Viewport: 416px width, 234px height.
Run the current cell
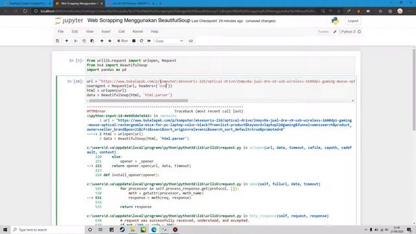point(123,41)
